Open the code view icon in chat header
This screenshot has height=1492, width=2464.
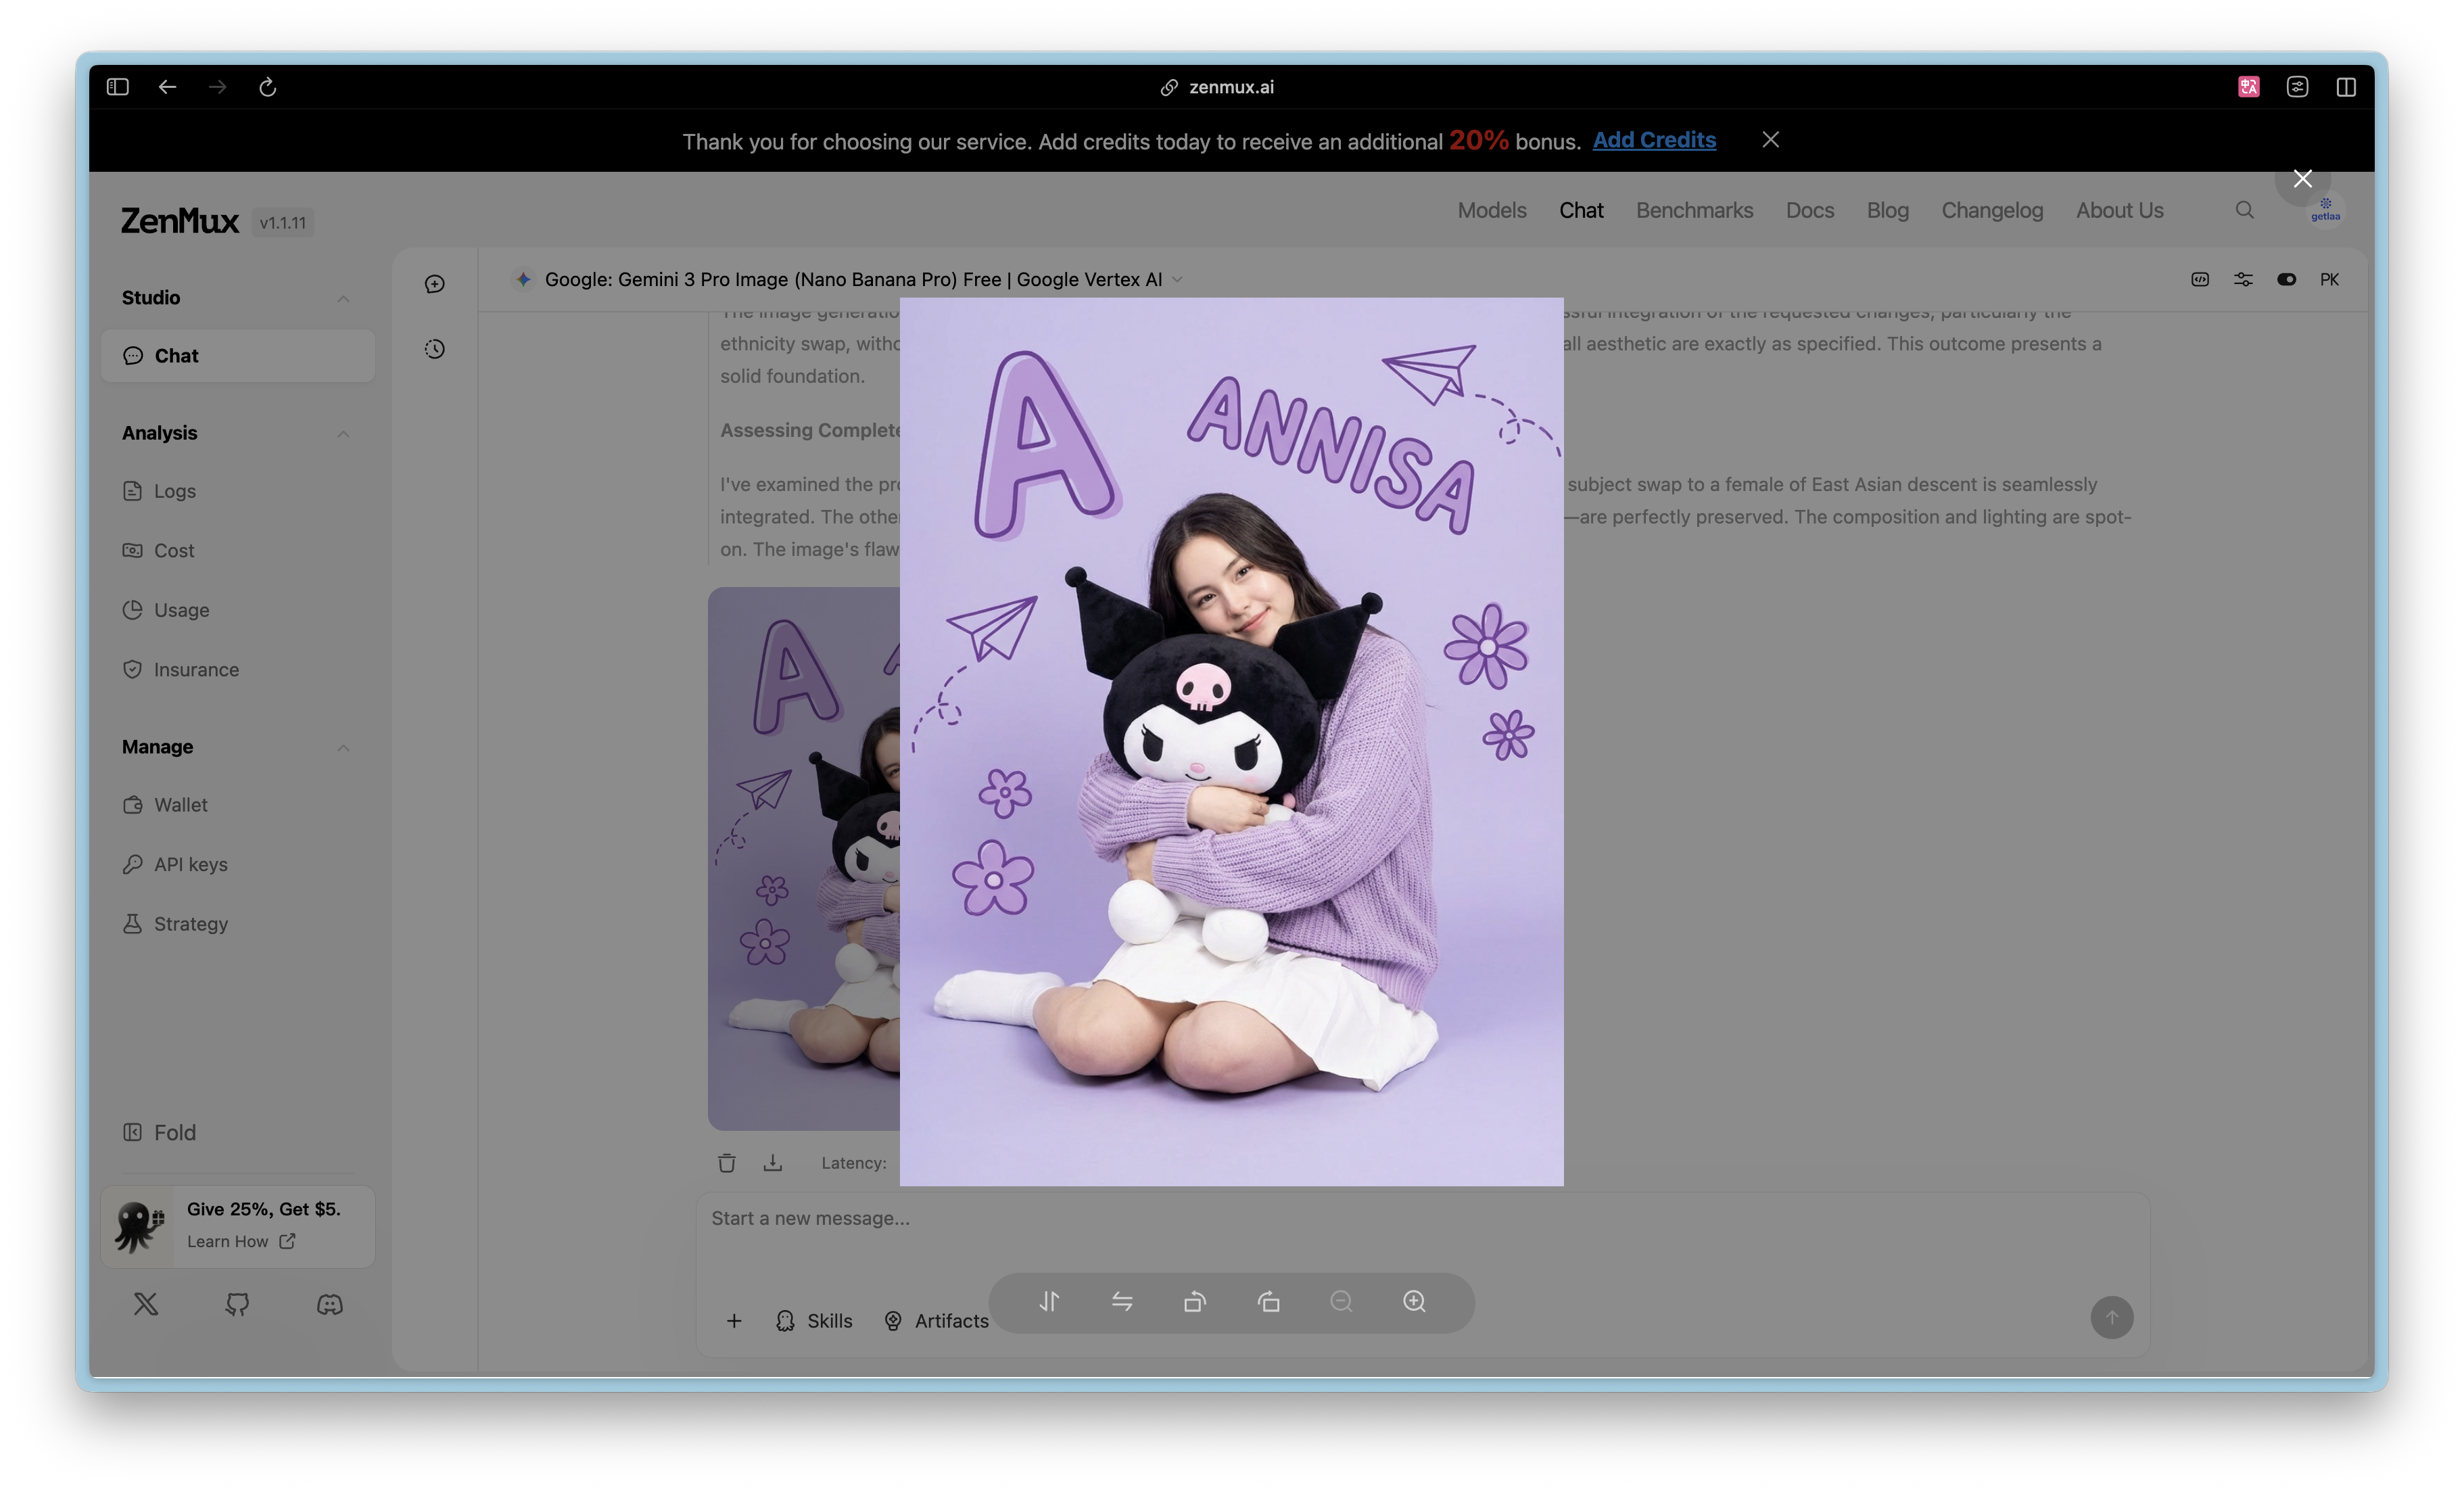(2200, 279)
